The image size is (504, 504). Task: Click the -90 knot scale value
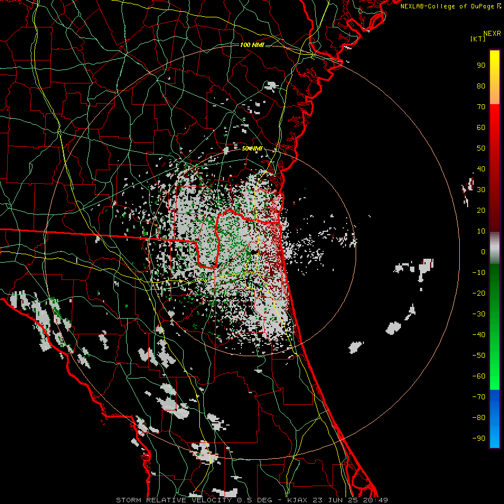479,438
